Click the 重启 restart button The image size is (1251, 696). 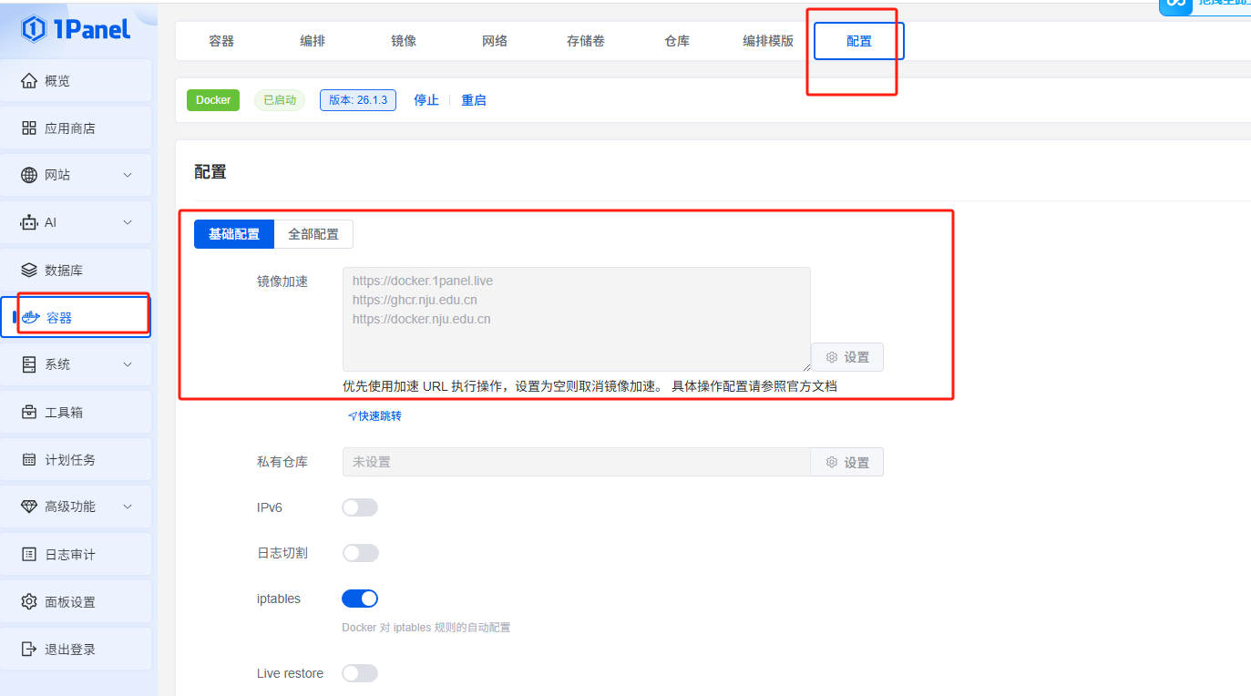coord(473,100)
